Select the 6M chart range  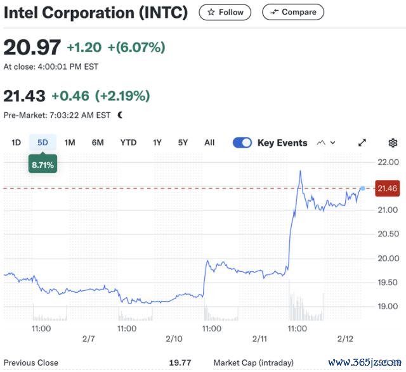[x=98, y=143]
